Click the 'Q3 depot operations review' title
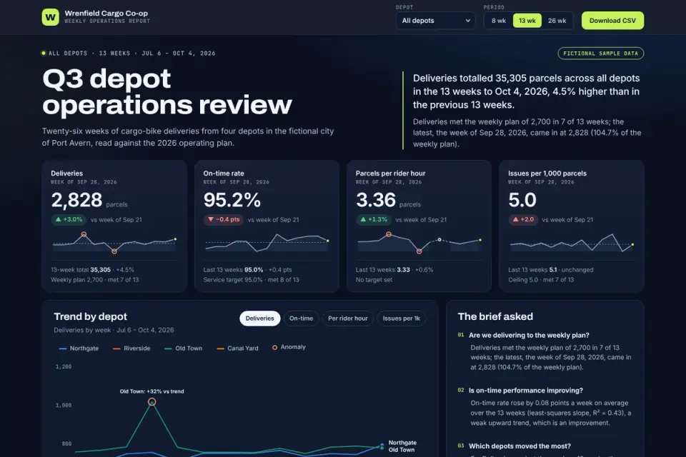This screenshot has width=686, height=457. (x=167, y=92)
